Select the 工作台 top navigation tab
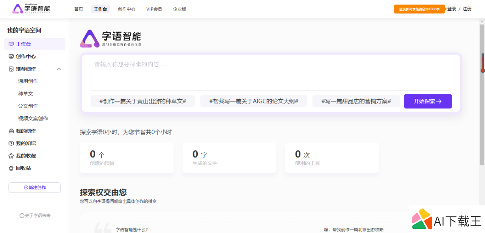The height and width of the screenshot is (233, 485). click(x=100, y=9)
